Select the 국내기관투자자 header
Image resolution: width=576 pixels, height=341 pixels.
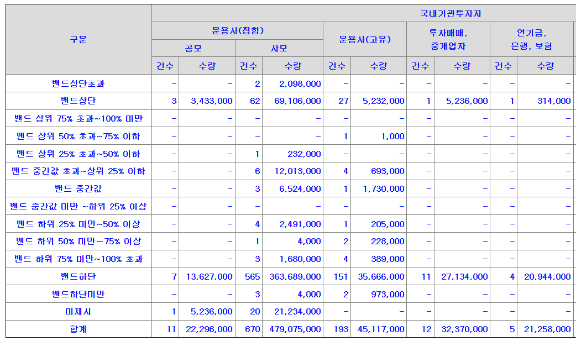(451, 14)
